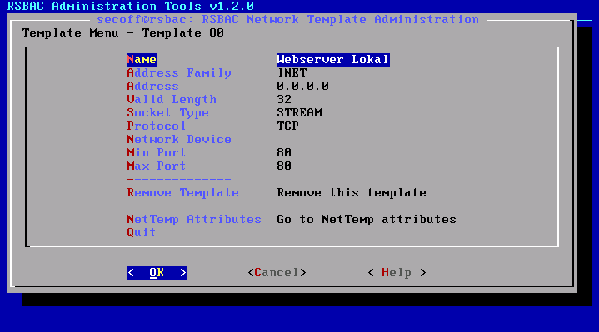Click the 'Webserver Lokal' name value
The height and width of the screenshot is (332, 599).
333,60
